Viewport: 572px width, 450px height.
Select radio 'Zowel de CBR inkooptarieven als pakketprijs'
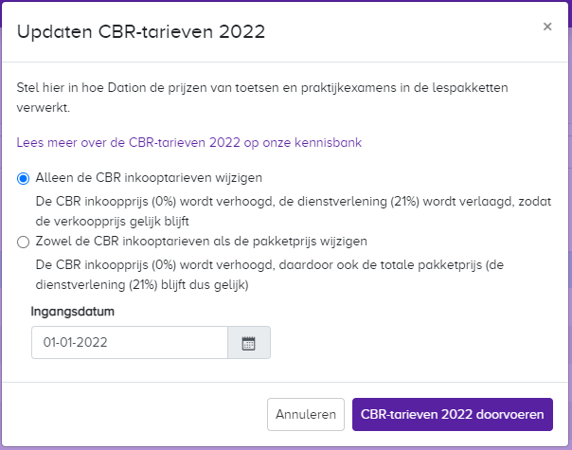(x=24, y=242)
